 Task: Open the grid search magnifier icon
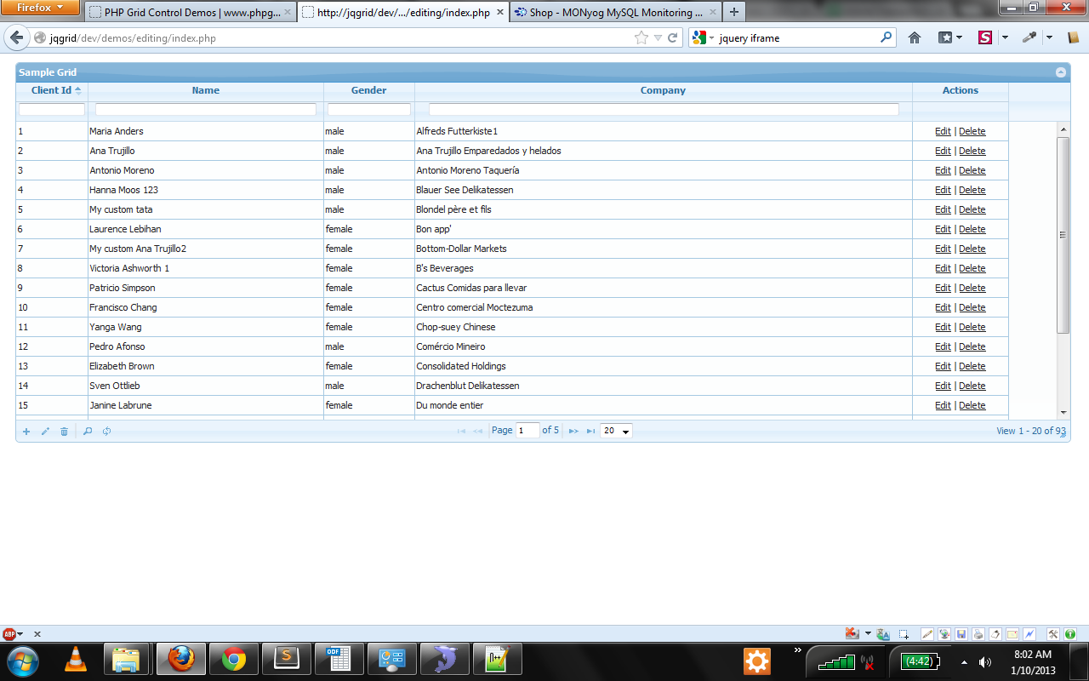(88, 432)
